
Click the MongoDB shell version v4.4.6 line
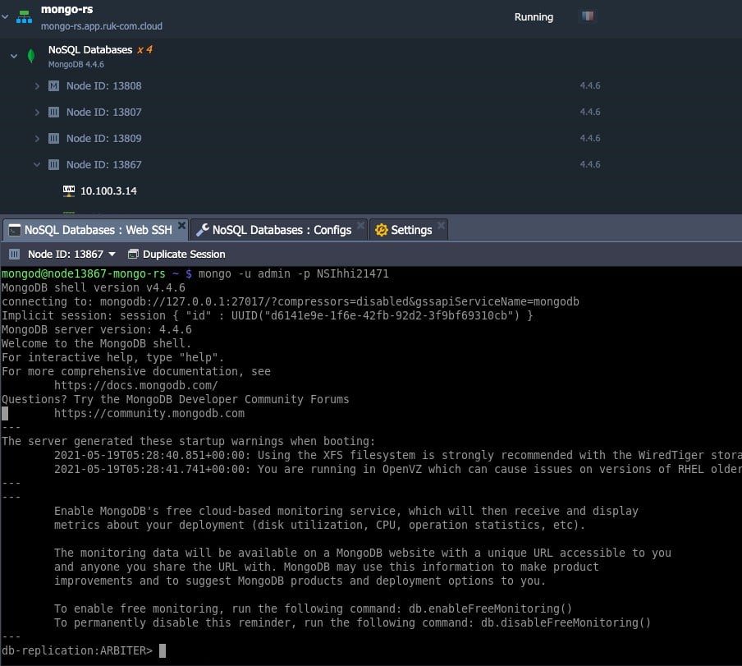click(94, 287)
